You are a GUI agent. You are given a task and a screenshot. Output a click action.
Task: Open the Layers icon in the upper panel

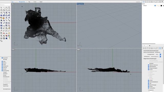[x=144, y=2]
